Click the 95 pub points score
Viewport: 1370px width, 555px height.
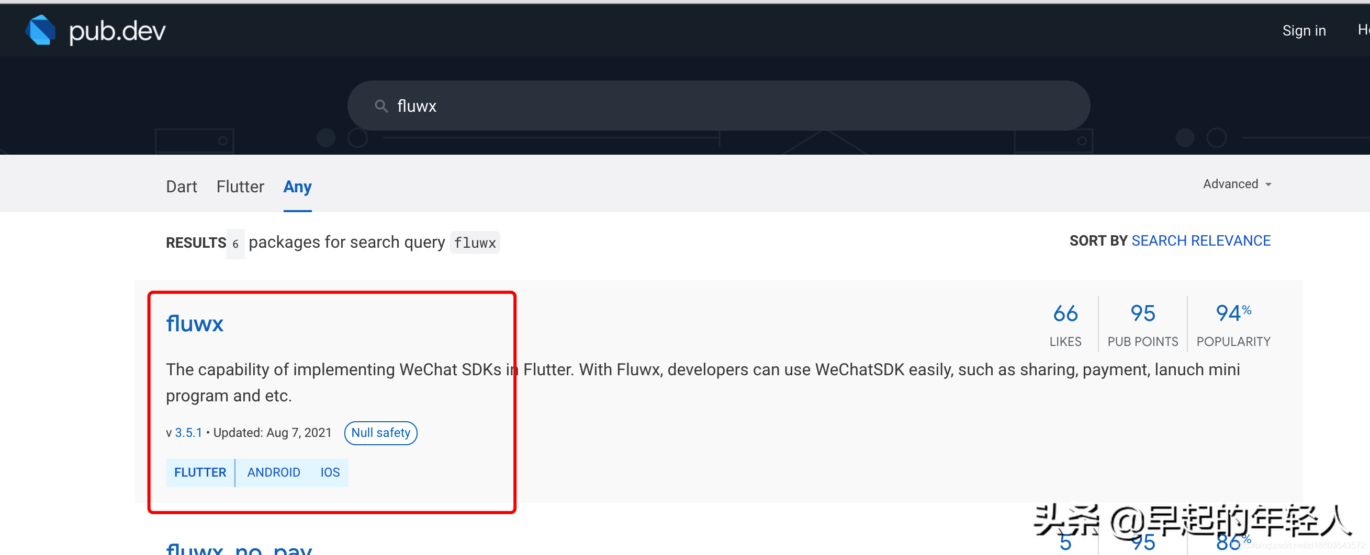1142,314
